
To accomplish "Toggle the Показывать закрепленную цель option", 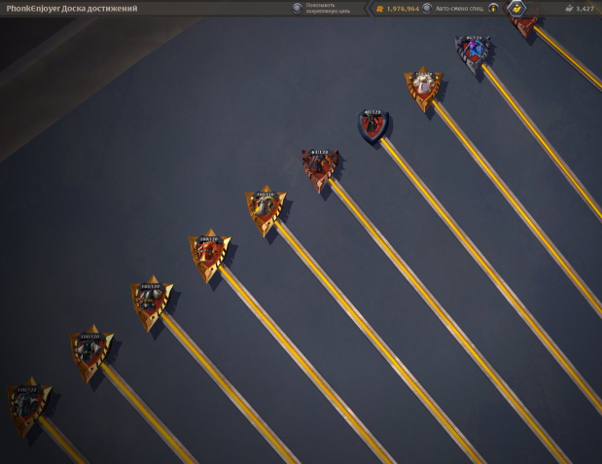I will (298, 9).
